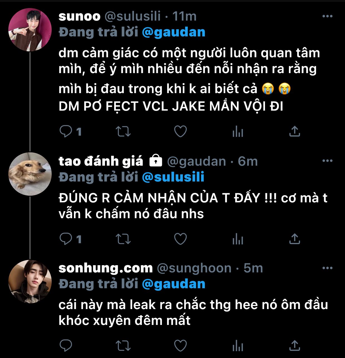View analytics on sunoo's tweet
This screenshot has width=345, height=358.
[x=238, y=131]
